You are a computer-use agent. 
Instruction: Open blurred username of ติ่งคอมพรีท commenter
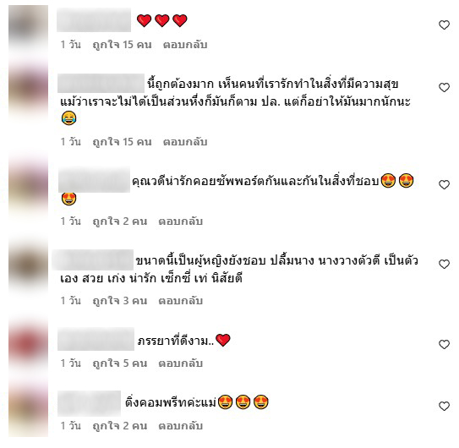pyautogui.click(x=89, y=403)
